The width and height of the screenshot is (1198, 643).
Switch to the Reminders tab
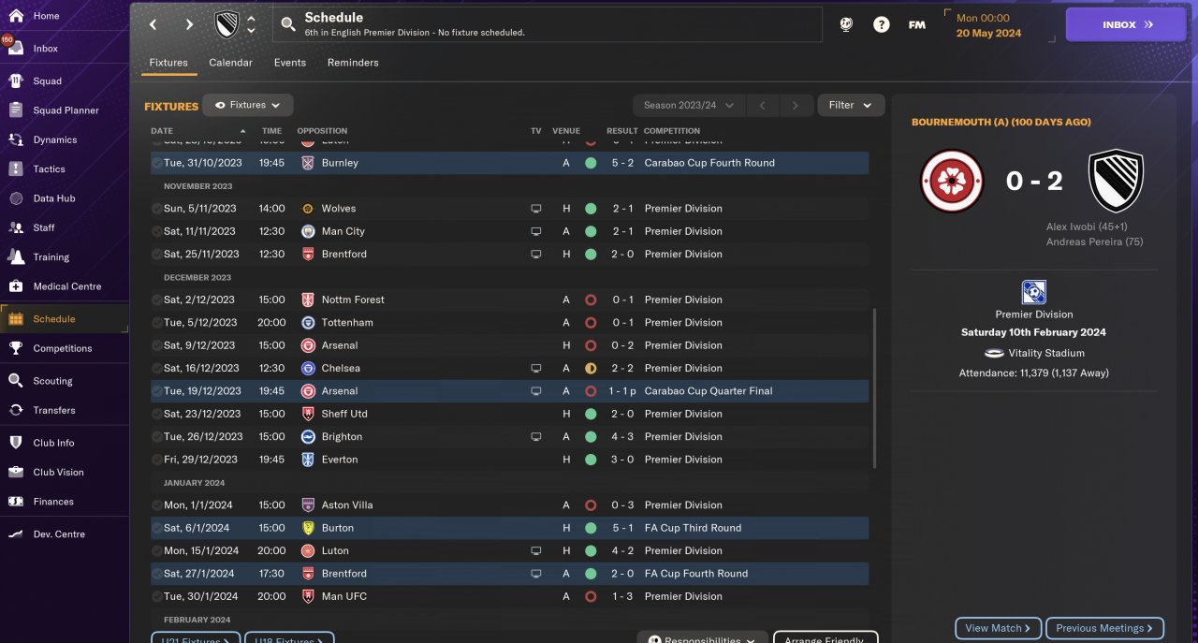coord(353,63)
